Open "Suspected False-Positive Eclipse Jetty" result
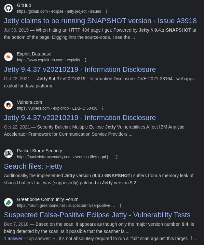This screenshot has width=204, height=245. [97, 215]
